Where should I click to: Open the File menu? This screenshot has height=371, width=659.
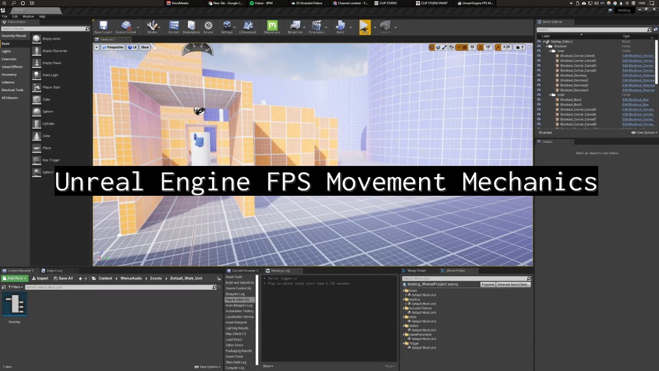click(5, 16)
